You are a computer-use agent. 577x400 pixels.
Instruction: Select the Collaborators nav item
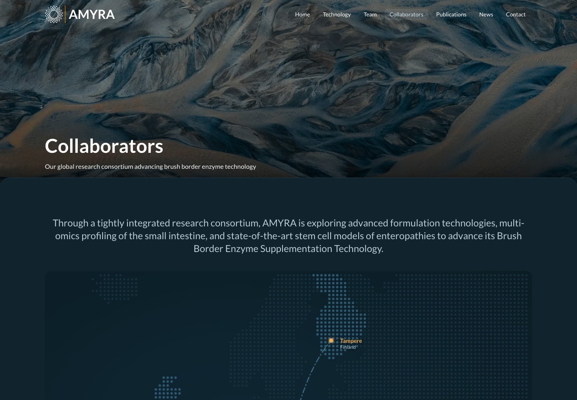(406, 14)
